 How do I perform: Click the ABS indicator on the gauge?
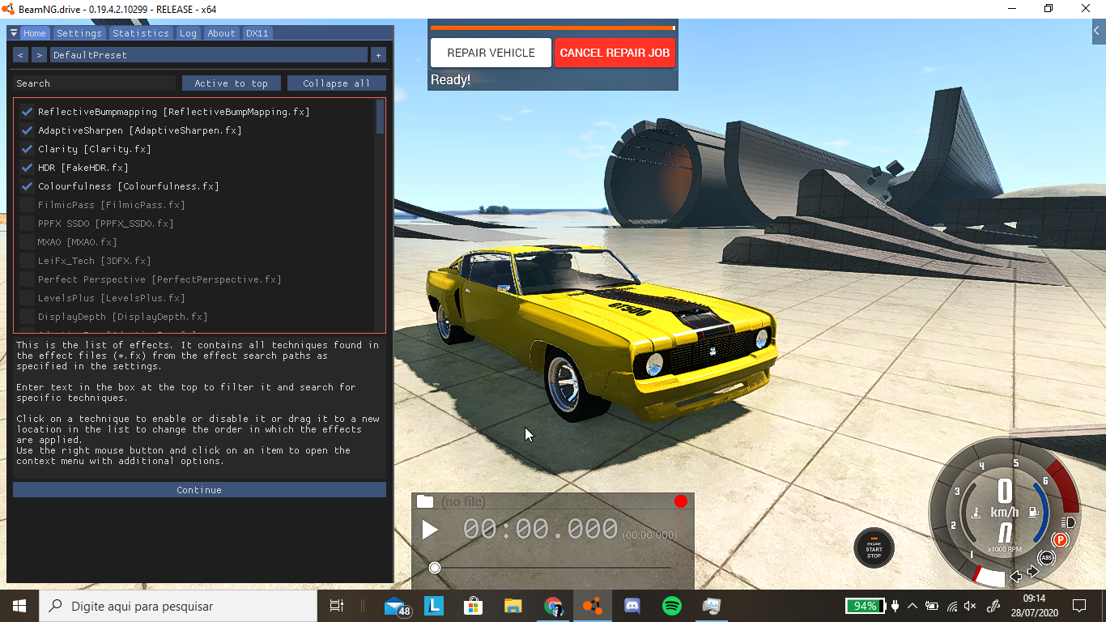pyautogui.click(x=1047, y=558)
